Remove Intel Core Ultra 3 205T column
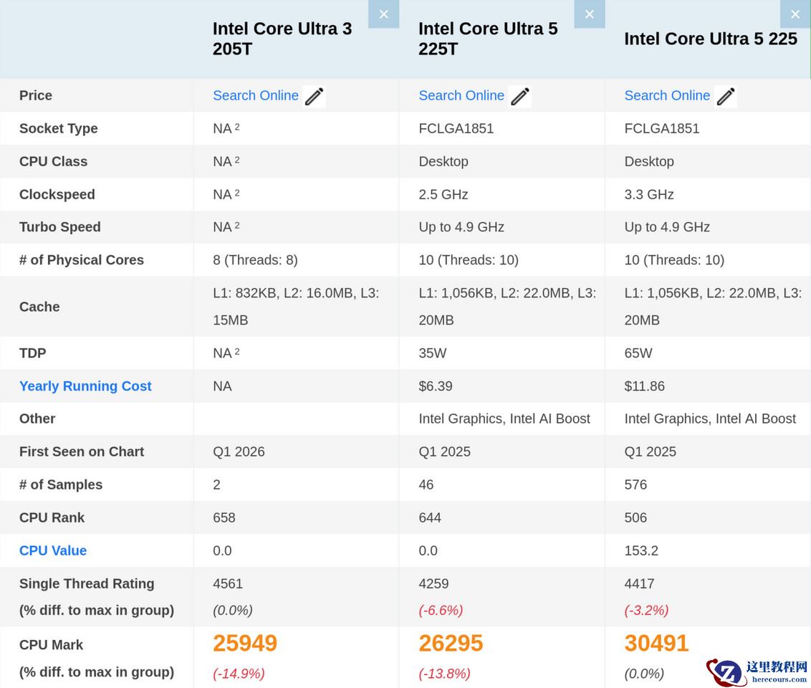 coord(383,14)
